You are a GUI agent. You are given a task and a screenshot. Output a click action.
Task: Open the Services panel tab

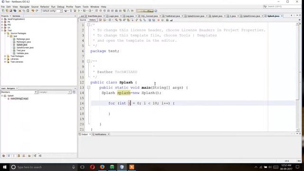coord(17,16)
